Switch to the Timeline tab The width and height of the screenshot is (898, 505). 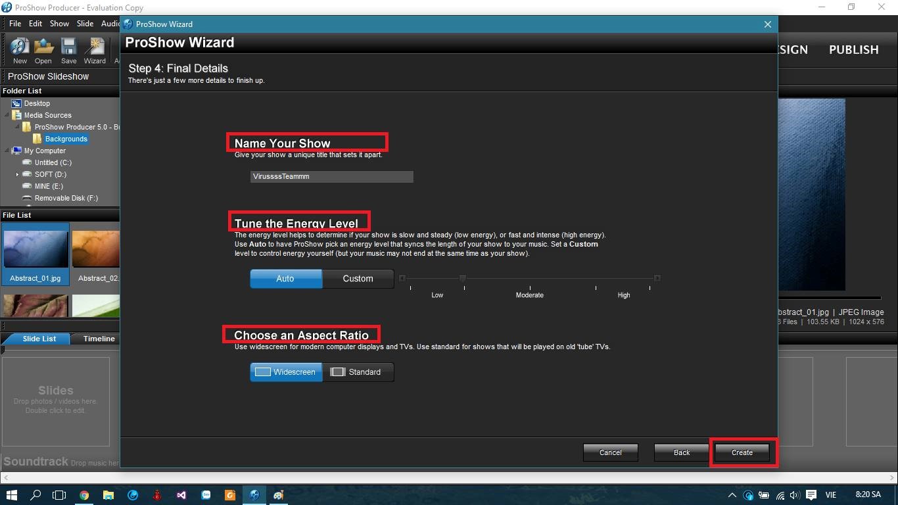click(99, 339)
